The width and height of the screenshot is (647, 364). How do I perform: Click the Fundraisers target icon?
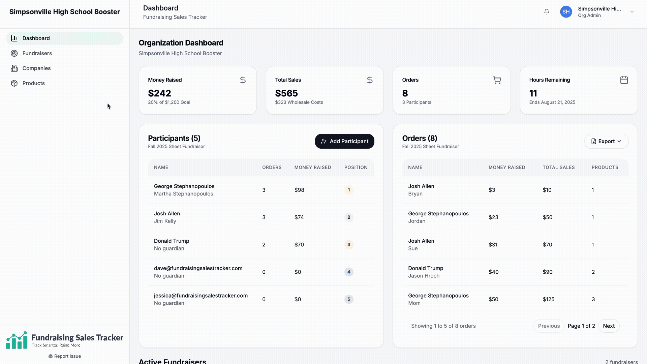14,53
